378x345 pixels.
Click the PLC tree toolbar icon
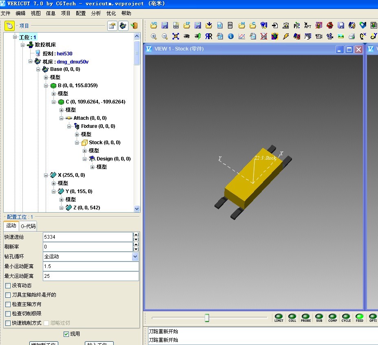[x=297, y=25]
